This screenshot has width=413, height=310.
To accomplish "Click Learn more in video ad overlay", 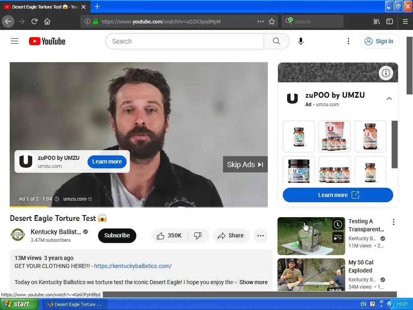I will point(107,161).
